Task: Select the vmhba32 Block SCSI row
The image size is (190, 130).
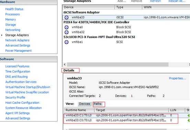Action: click(126, 32)
